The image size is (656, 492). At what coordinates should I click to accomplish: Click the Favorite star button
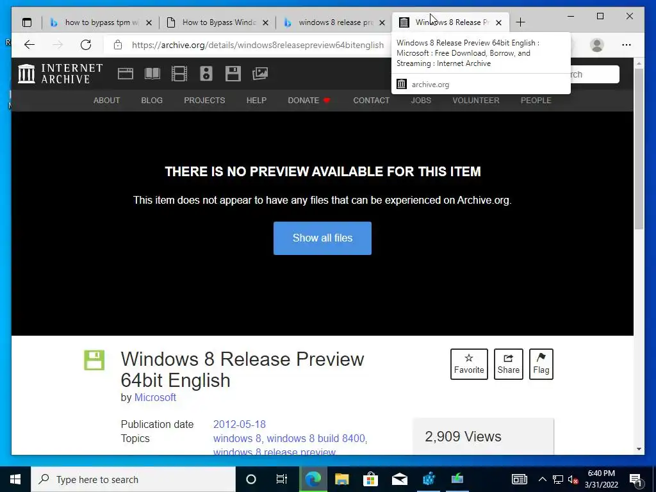(469, 364)
